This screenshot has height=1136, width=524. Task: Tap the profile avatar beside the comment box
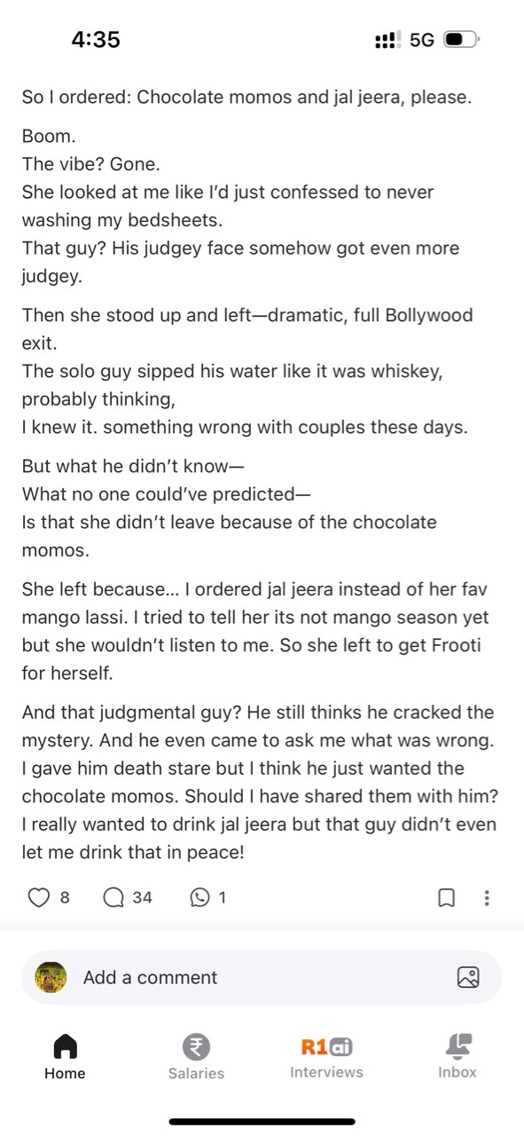tap(51, 977)
